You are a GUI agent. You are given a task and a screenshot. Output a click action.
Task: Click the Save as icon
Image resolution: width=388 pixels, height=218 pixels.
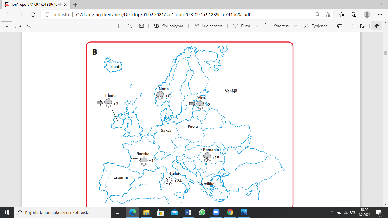click(x=362, y=26)
